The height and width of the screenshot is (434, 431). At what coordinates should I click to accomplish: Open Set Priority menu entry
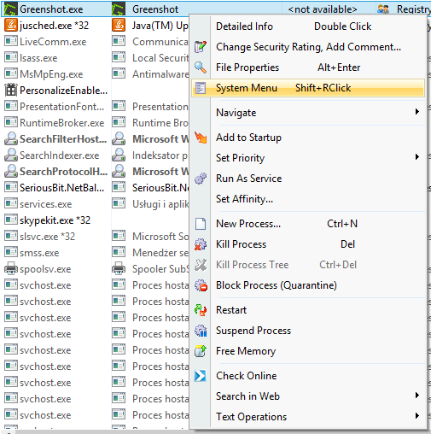308,158
